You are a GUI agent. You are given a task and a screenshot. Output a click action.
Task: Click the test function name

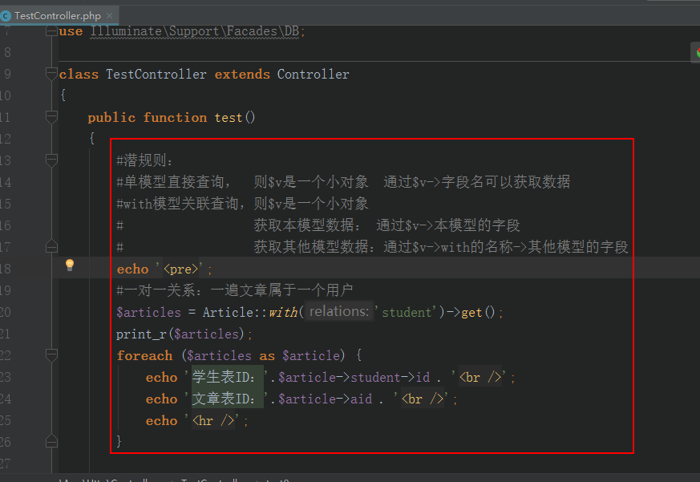(228, 118)
